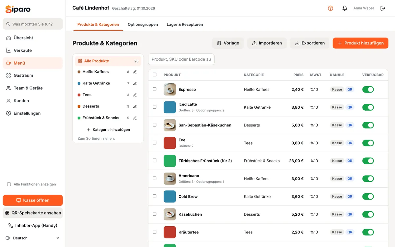This screenshot has width=395, height=247.
Task: Click the logout icon next to Anna Weber
Action: pos(383,8)
